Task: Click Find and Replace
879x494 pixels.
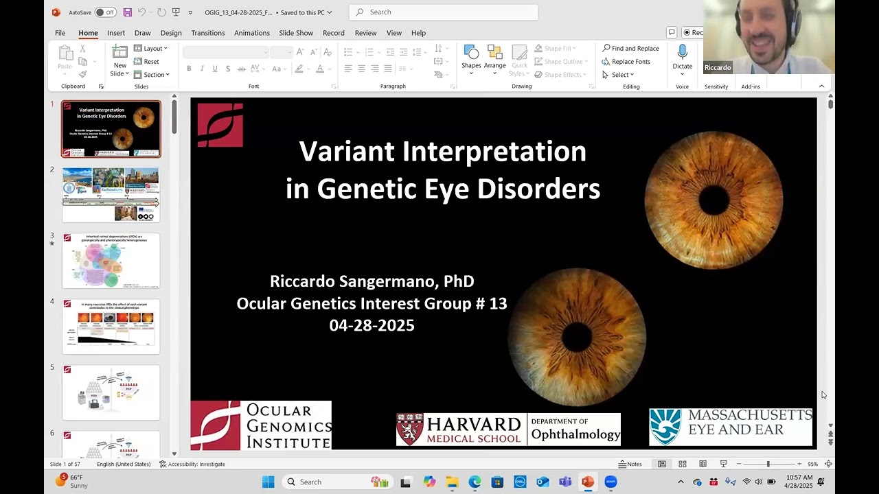Action: (630, 49)
